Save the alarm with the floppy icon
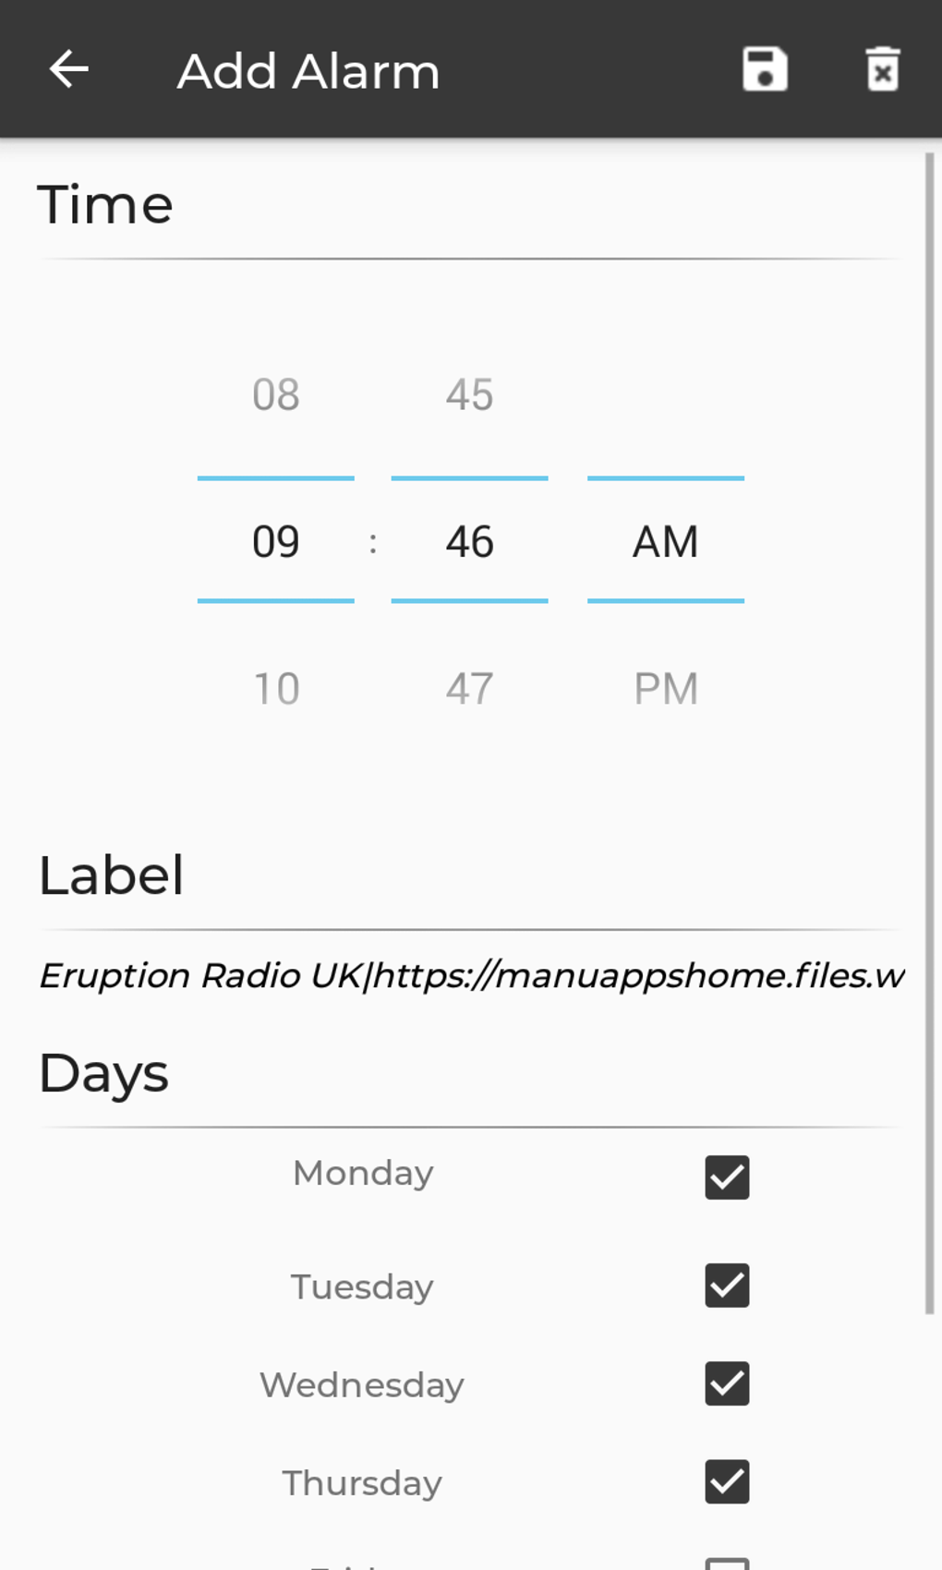 [x=765, y=69]
